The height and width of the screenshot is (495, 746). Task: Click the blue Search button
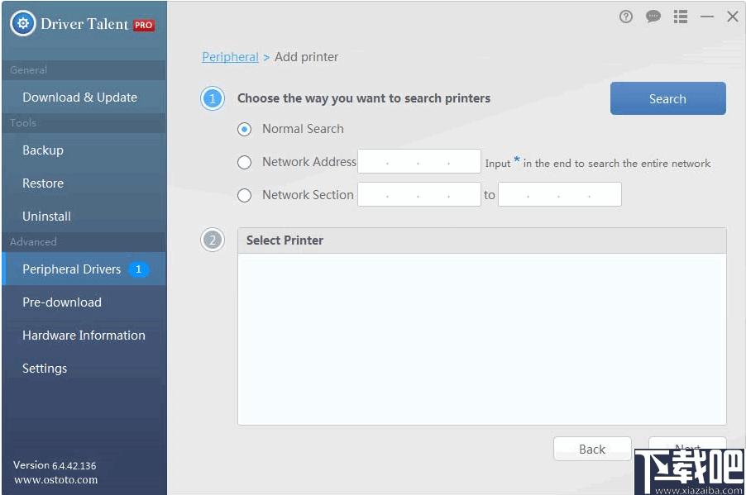tap(668, 98)
